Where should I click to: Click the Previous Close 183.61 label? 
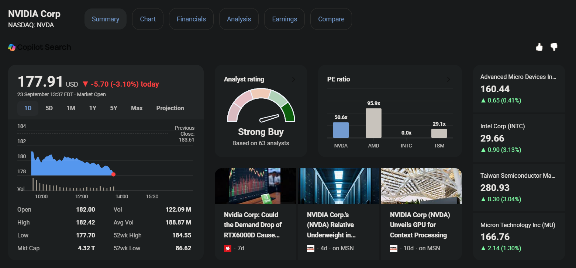pos(184,134)
